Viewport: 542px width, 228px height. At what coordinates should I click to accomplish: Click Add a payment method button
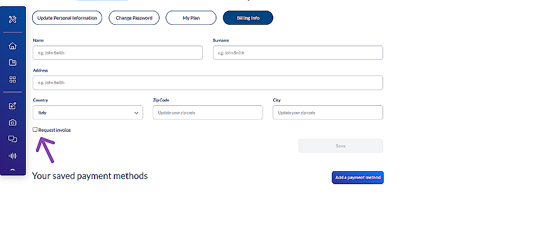[358, 177]
